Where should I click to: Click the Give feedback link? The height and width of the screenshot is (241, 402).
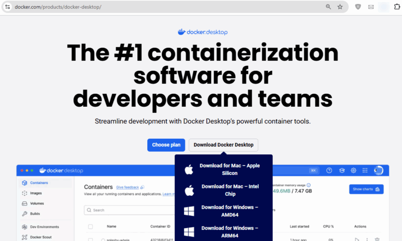tap(128, 187)
